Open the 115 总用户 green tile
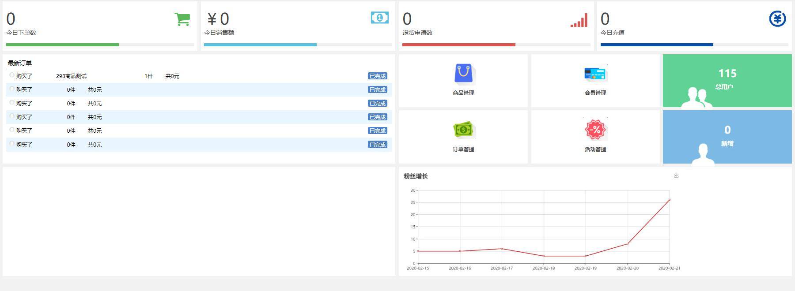 coord(727,81)
